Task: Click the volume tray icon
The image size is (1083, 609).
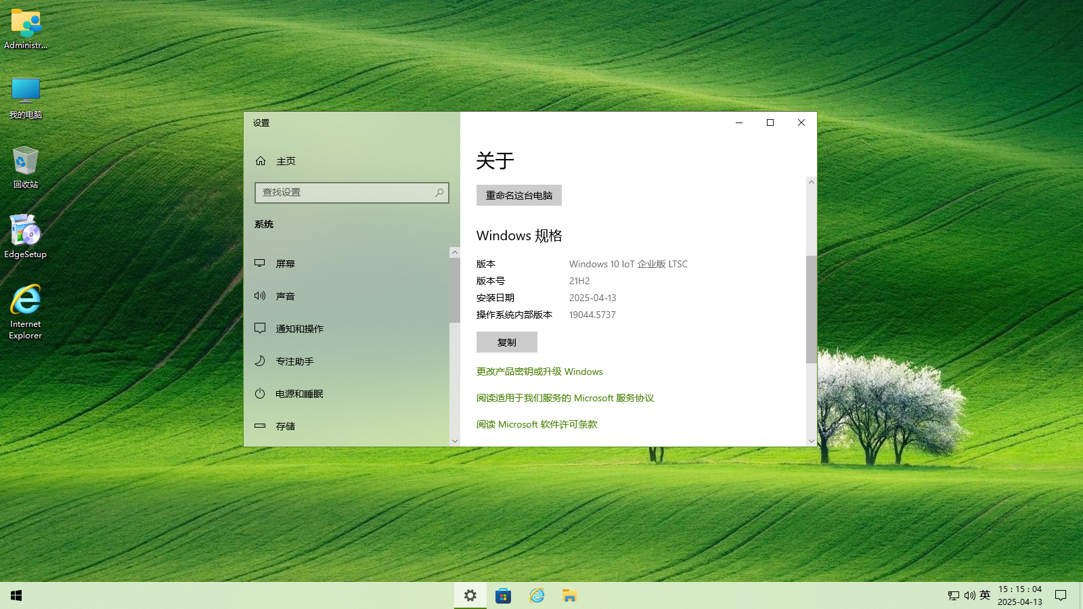Action: click(x=969, y=595)
